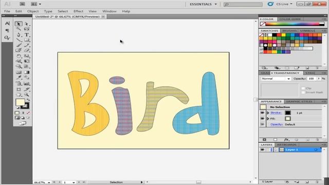Select the Mesh tool
Image resolution: width=329 pixels, height=185 pixels.
(x=19, y=72)
